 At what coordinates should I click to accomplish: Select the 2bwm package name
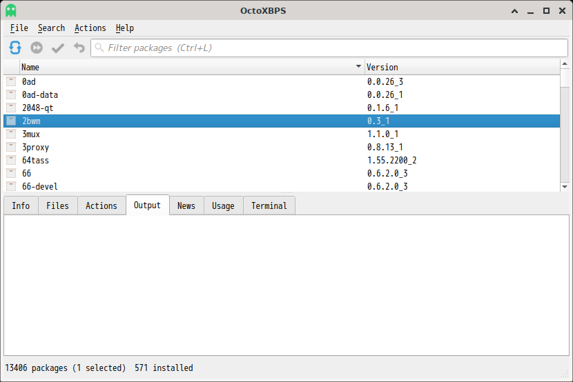point(31,121)
